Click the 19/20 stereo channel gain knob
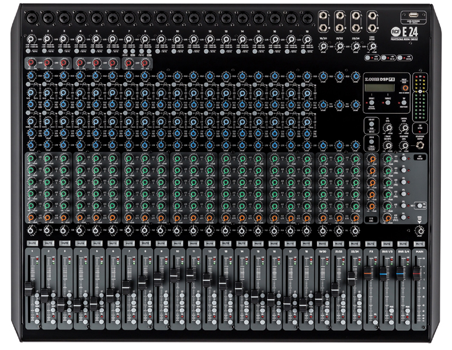This screenshot has height=350, width=452. 322,47
